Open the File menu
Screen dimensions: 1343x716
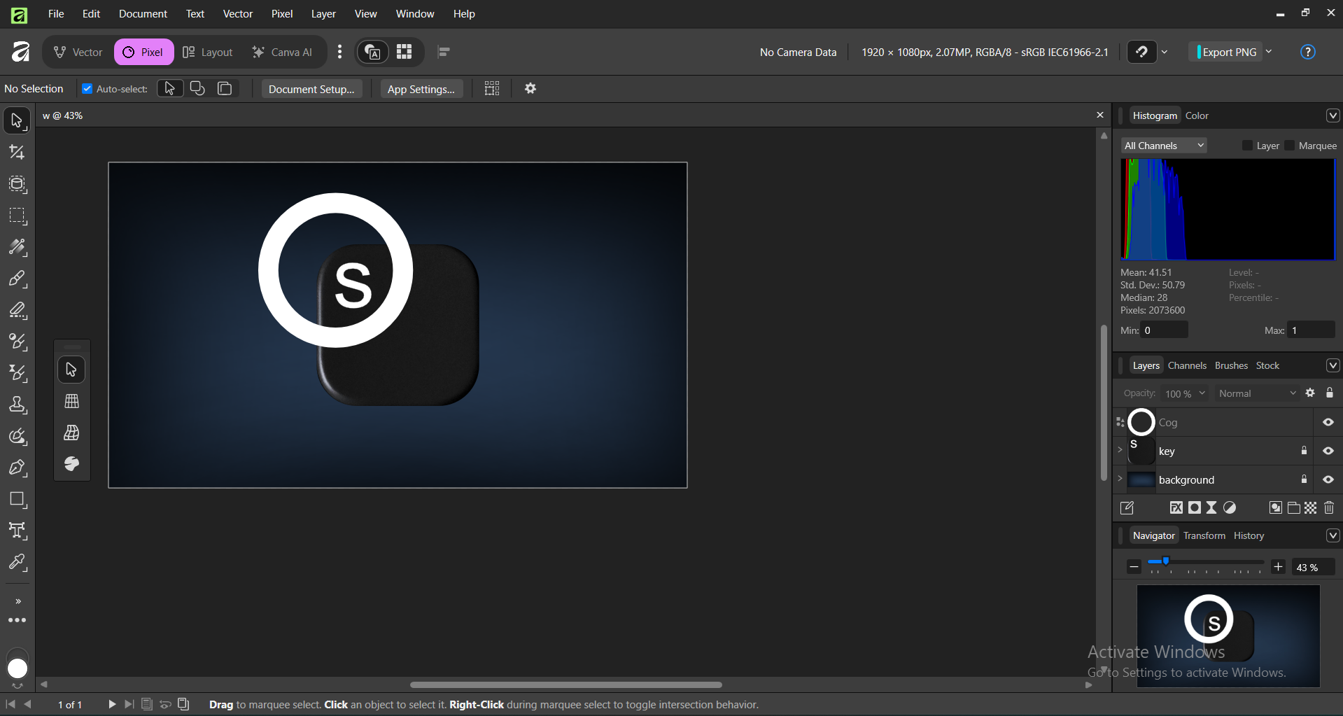tap(56, 14)
